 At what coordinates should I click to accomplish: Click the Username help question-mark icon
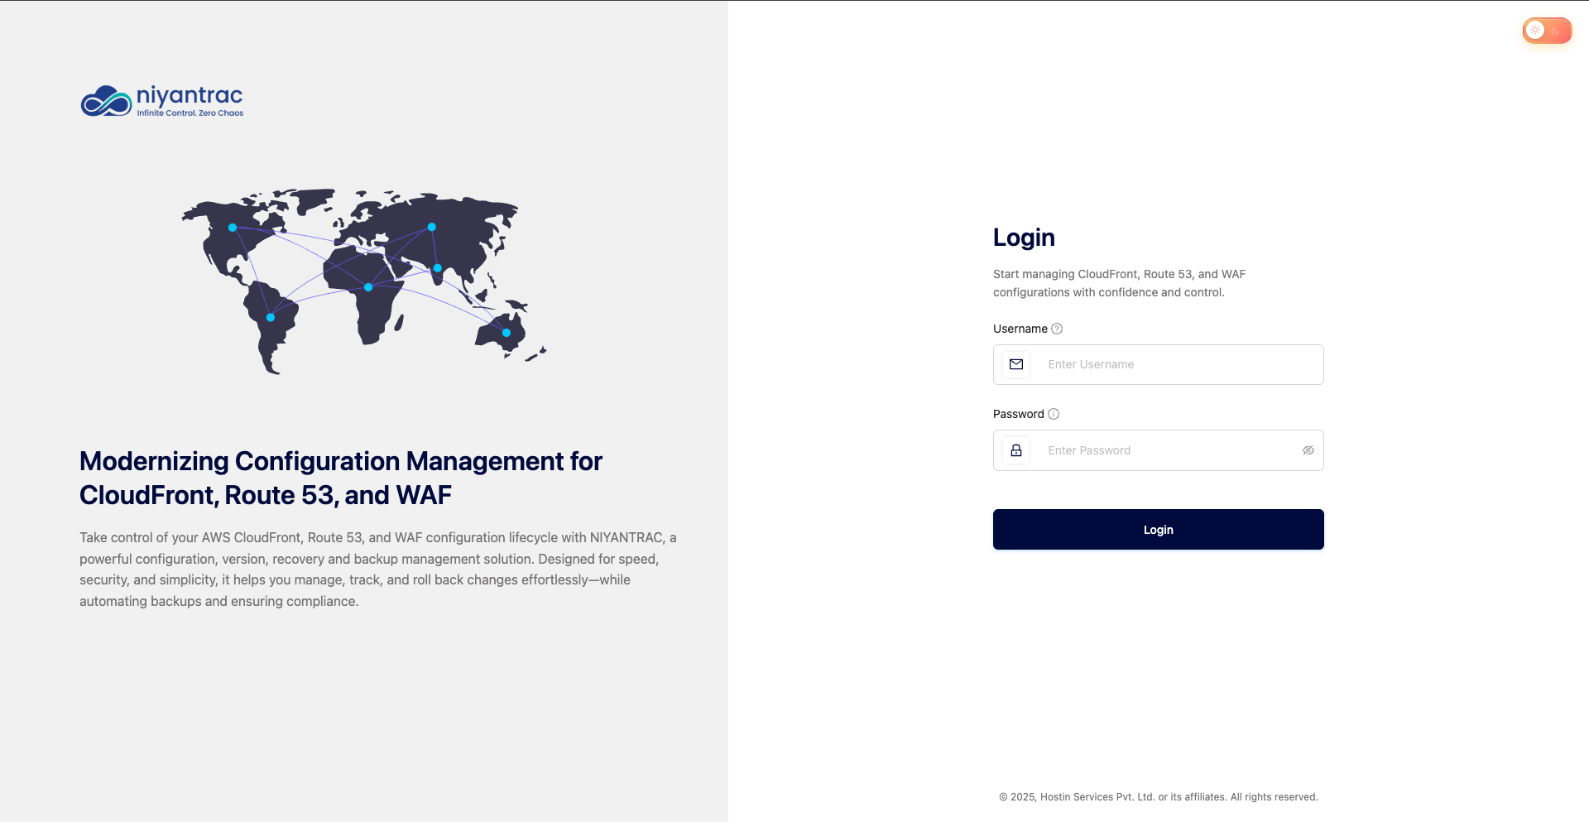1057,329
